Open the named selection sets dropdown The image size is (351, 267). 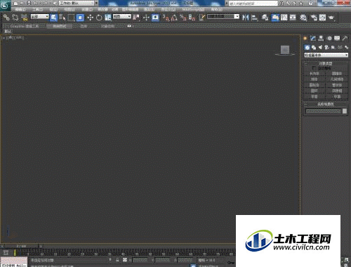(x=223, y=17)
